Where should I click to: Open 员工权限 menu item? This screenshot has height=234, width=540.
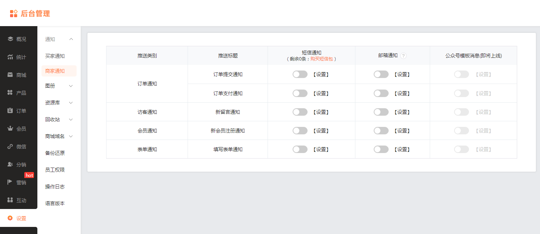55,170
